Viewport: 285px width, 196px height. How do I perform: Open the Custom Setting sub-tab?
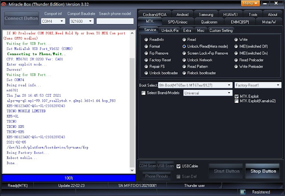point(221,30)
